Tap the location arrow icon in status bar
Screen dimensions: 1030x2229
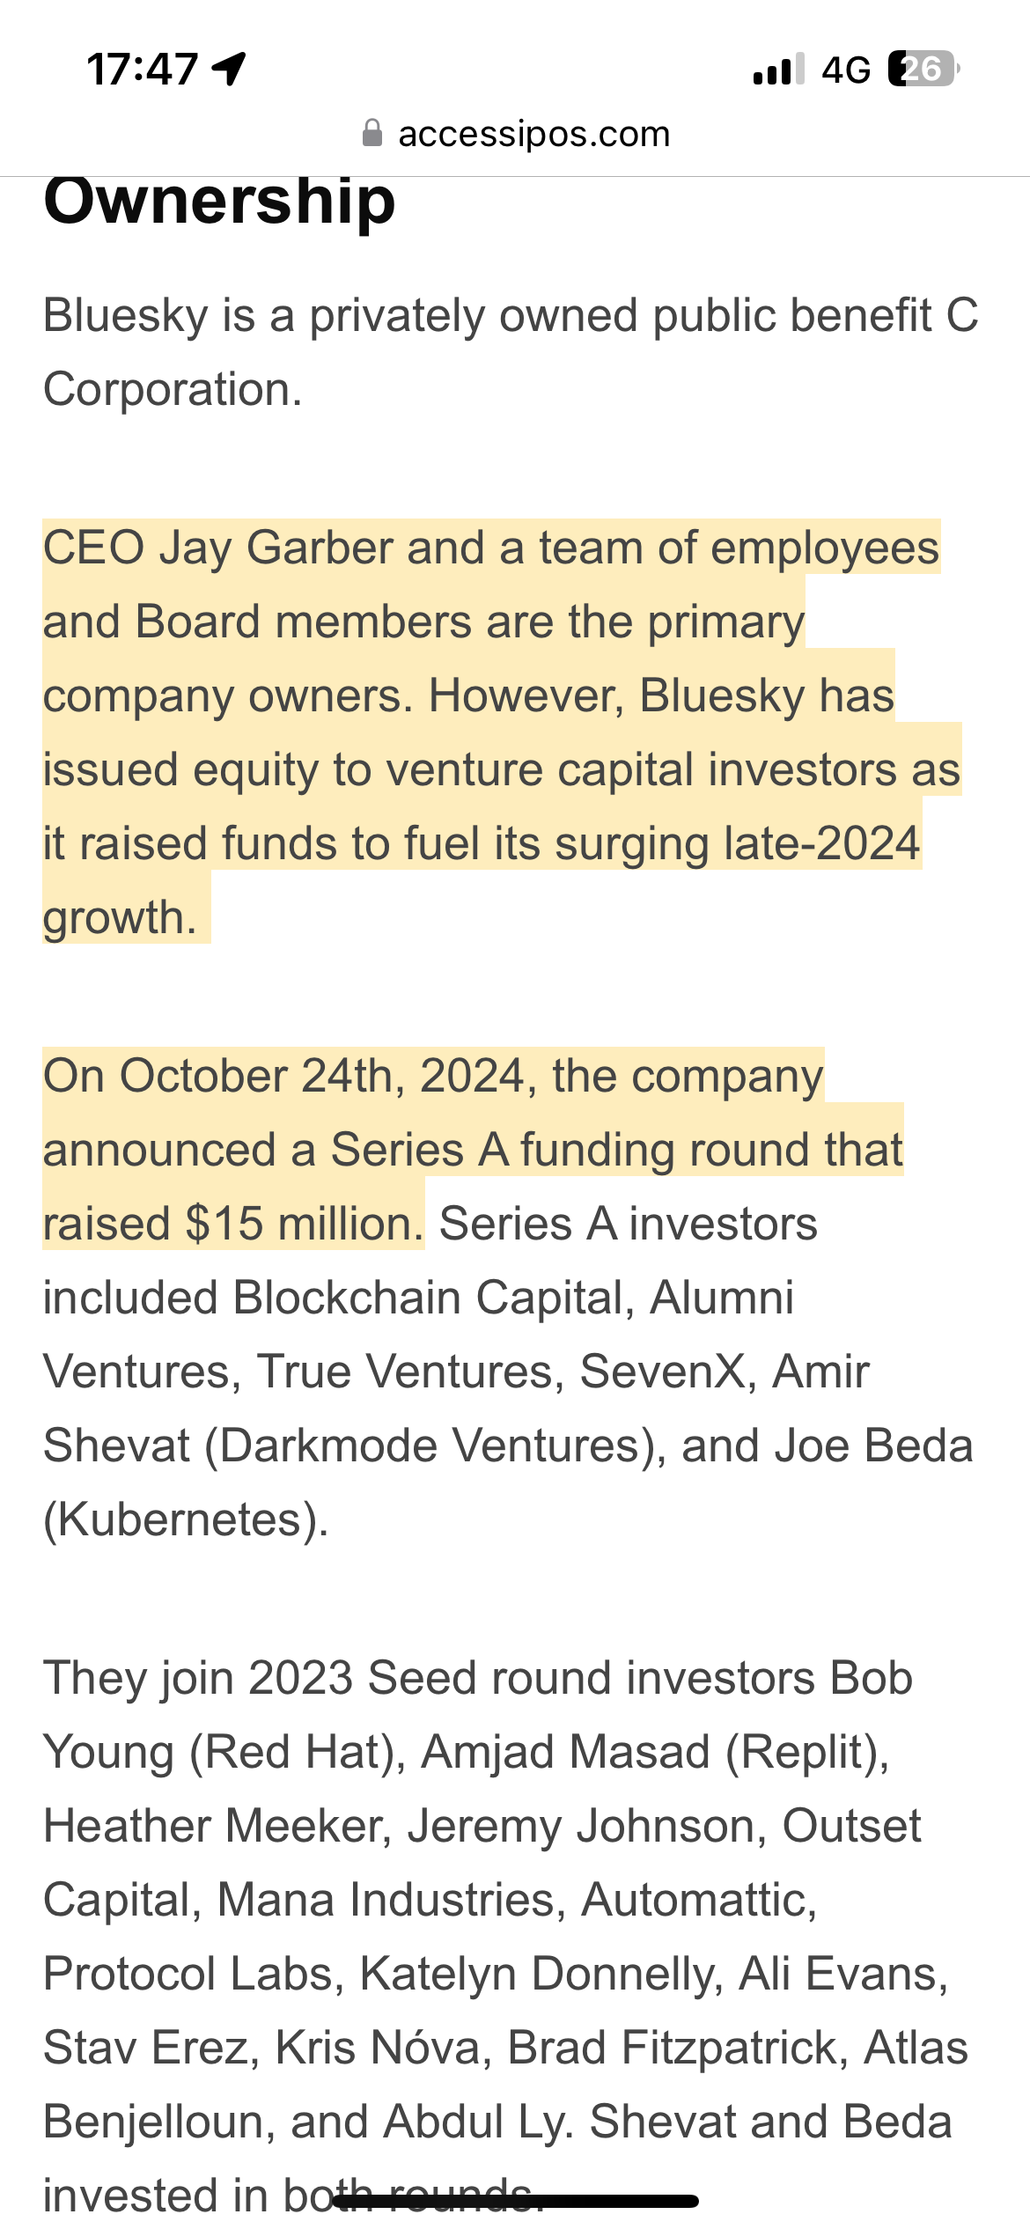(x=229, y=69)
